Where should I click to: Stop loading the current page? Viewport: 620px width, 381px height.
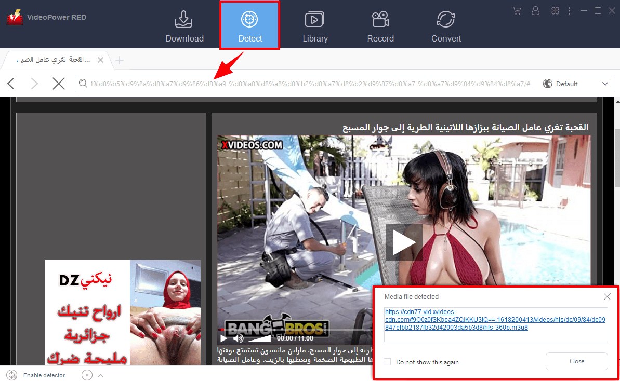(59, 84)
